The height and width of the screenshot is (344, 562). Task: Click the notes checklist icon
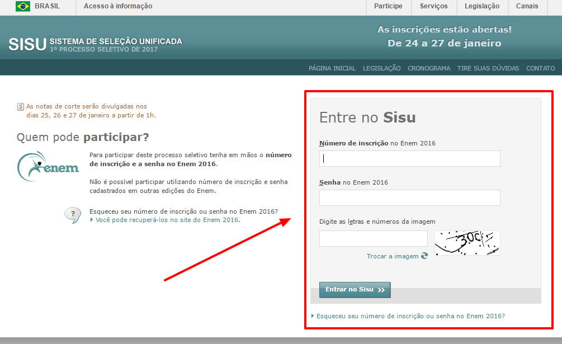[x=21, y=106]
